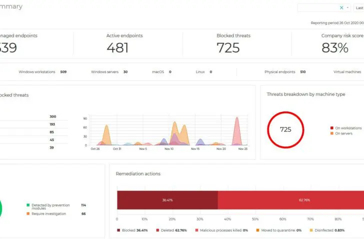The height and width of the screenshot is (239, 364).
Task: Click the Blocked threats header label
Action: pyautogui.click(x=233, y=35)
